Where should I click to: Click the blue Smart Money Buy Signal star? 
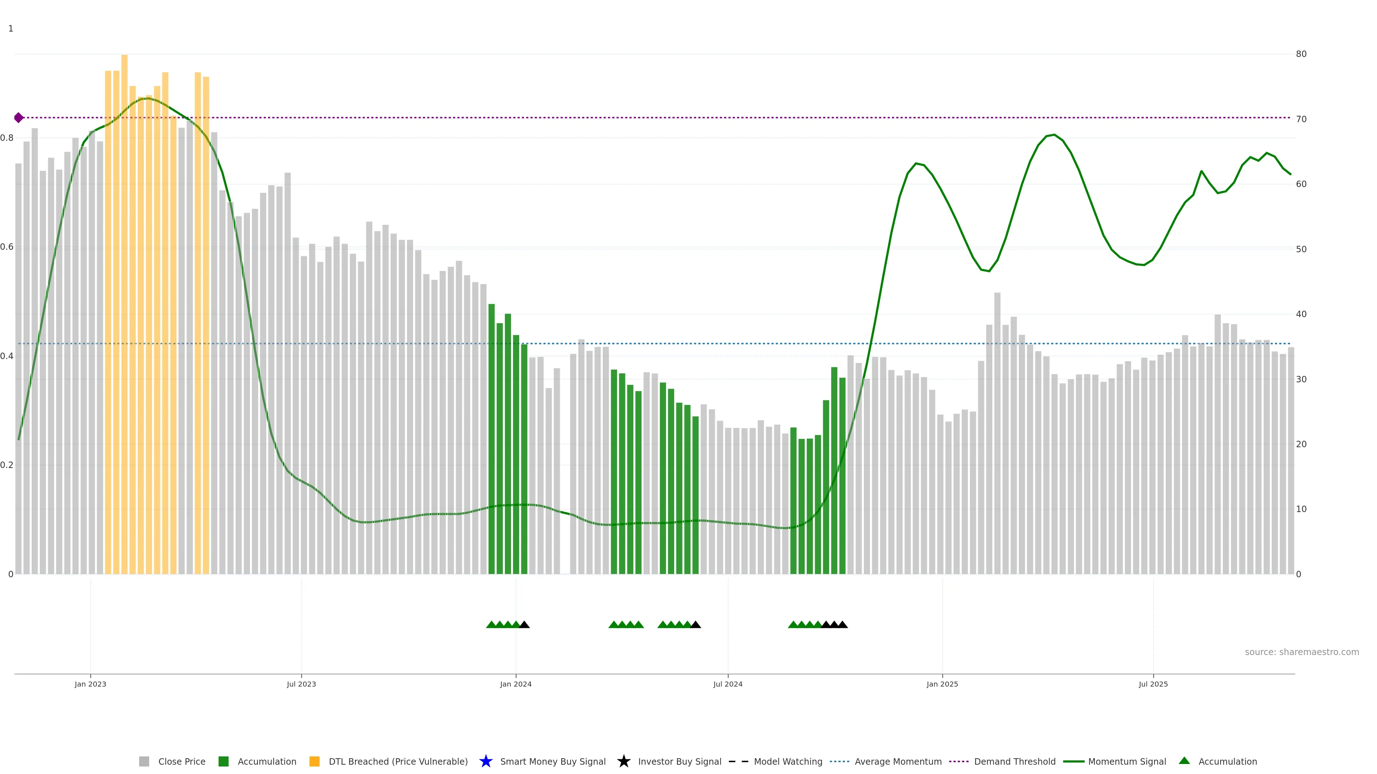coord(486,762)
